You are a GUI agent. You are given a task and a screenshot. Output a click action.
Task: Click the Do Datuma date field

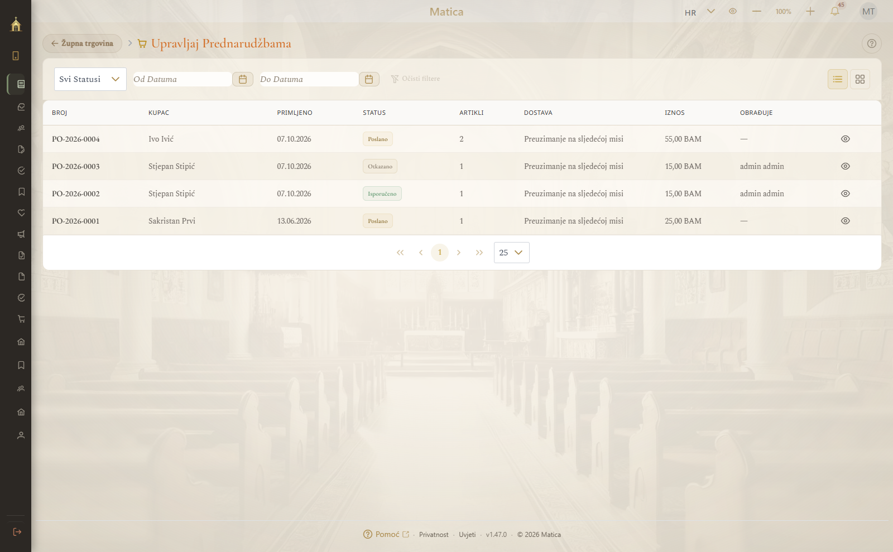pos(309,79)
